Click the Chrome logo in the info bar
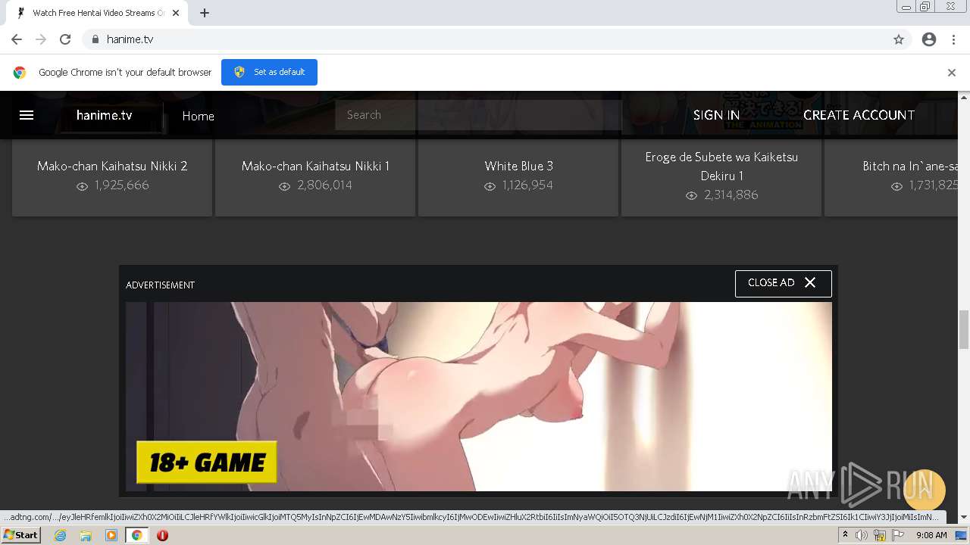 click(x=20, y=73)
